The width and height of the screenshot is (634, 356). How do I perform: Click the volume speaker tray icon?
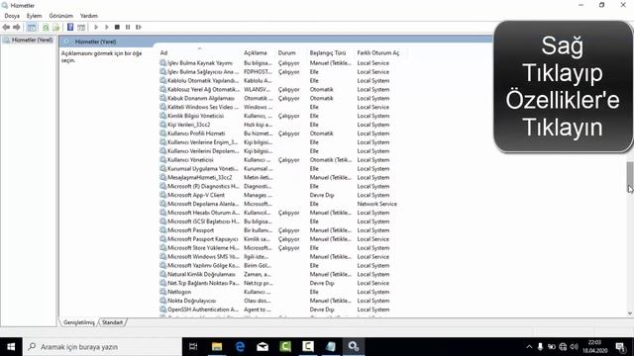pos(575,347)
